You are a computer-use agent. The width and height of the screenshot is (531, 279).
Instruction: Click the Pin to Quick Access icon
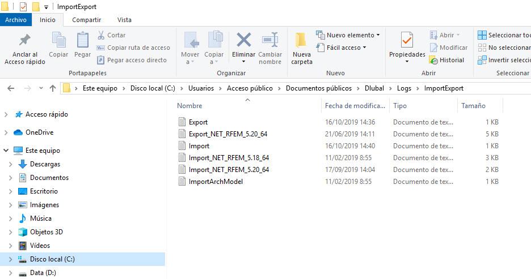click(24, 40)
